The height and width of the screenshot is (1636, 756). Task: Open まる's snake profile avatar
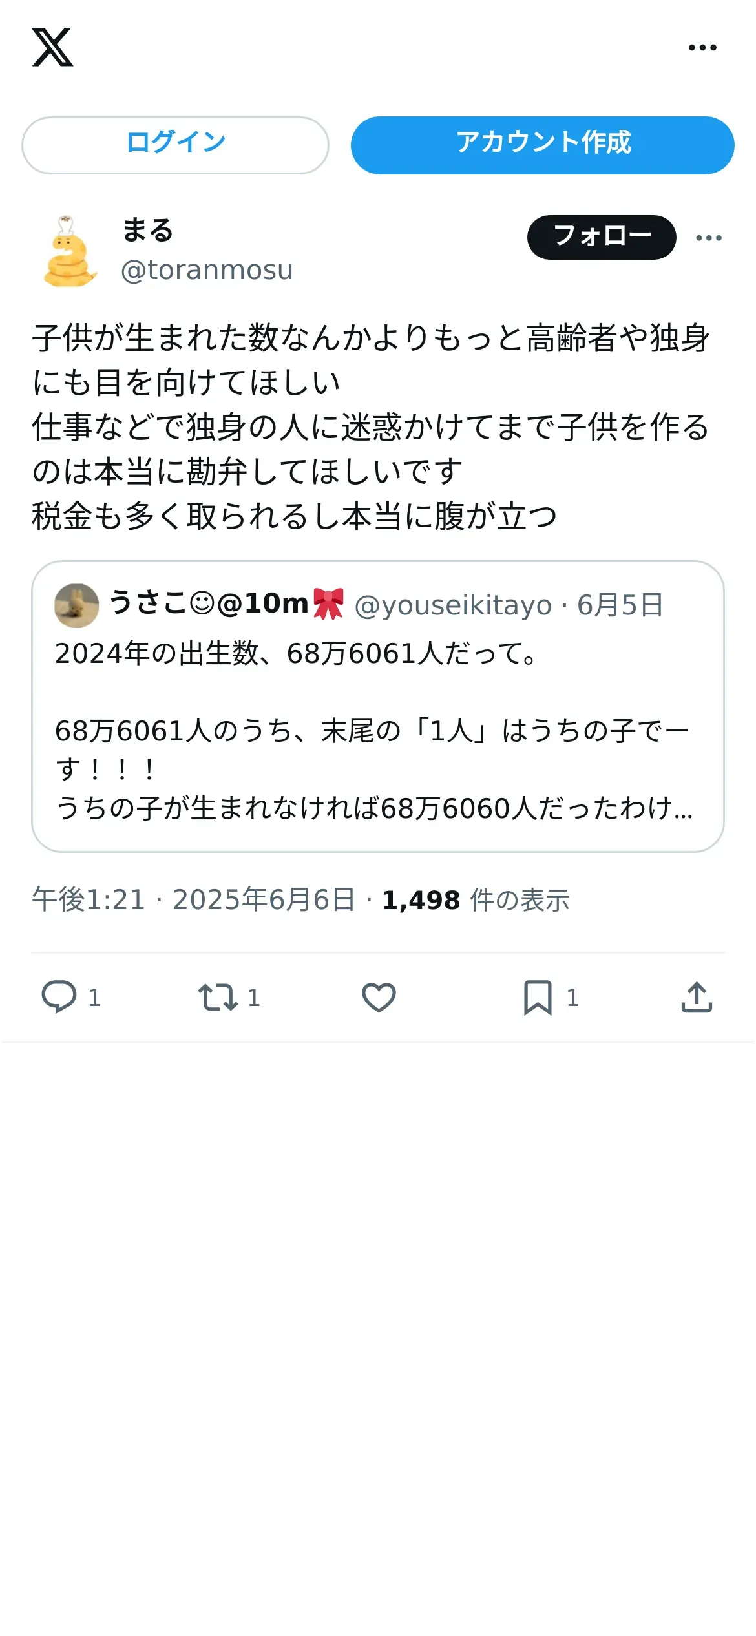(x=69, y=251)
